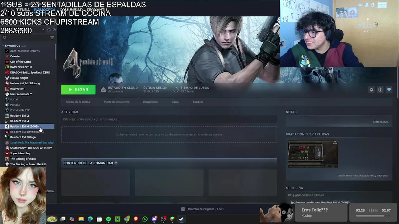Open the Página de la tienda tab
The image size is (399, 224).
coord(78,102)
